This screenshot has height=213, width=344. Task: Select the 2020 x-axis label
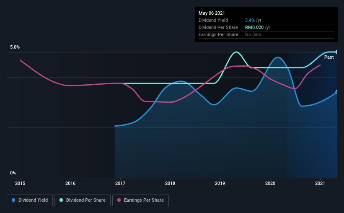coord(270,183)
